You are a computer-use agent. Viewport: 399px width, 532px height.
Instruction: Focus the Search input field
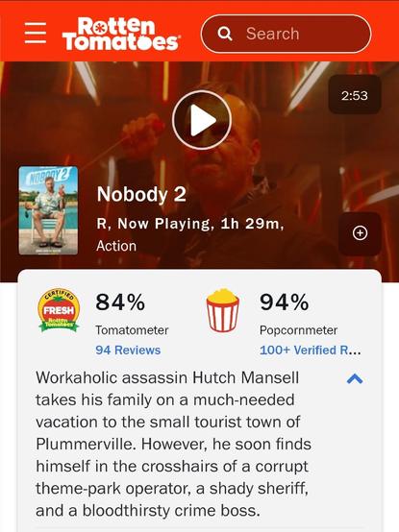click(x=286, y=34)
